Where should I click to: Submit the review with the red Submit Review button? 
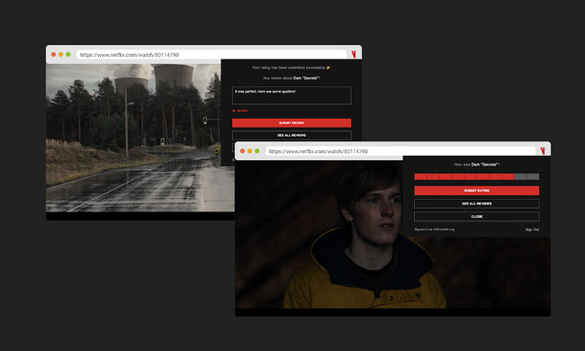292,122
